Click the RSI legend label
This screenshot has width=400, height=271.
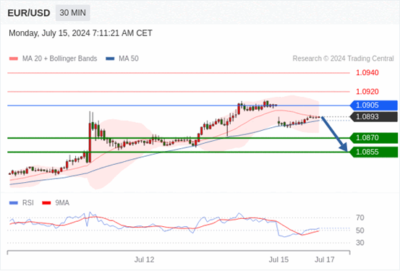pyautogui.click(x=28, y=203)
